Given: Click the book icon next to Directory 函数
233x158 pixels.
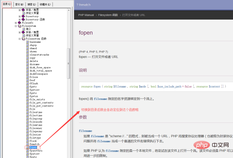Looking at the screenshot, I should tap(23, 20).
